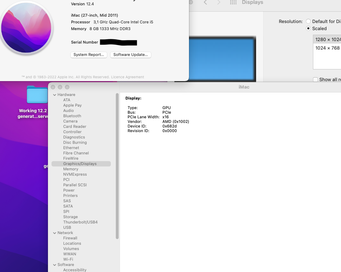Select Disc Burning in the sidebar
Viewport: 341px width, 272px height.
(x=75, y=142)
